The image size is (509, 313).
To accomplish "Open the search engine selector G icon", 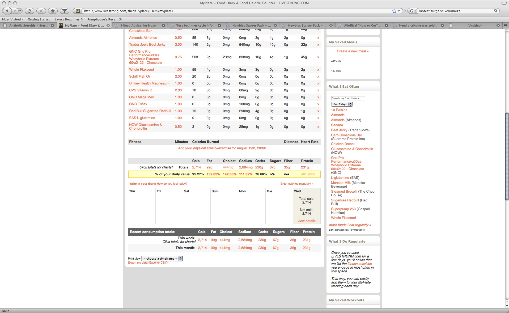I will pyautogui.click(x=412, y=11).
